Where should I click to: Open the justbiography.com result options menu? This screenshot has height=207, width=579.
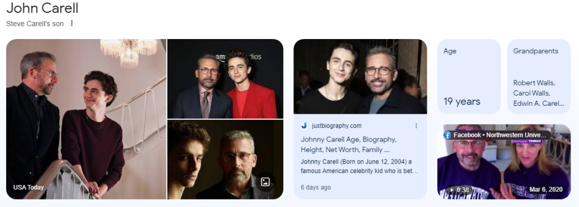416,126
